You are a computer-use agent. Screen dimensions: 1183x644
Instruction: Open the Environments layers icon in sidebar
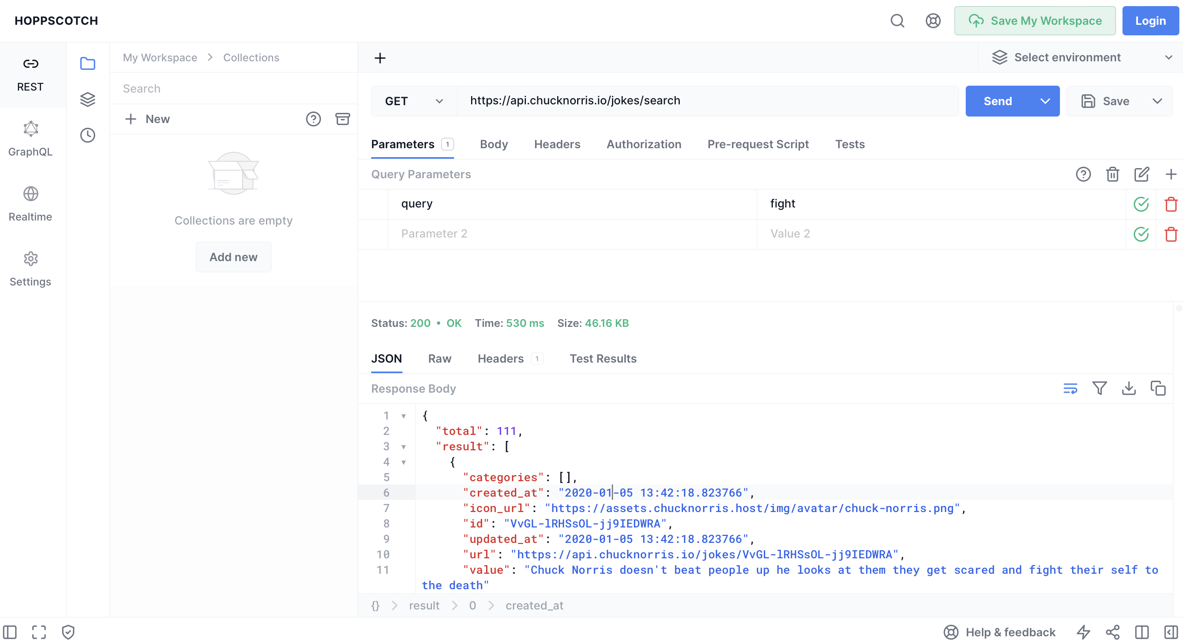[x=87, y=99]
